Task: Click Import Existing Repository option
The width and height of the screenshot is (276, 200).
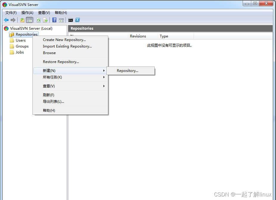Action: 67,46
